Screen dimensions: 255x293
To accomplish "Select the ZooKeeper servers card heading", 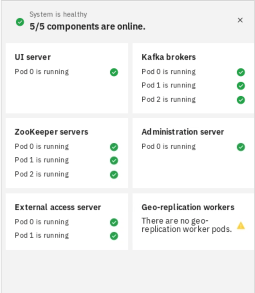I will coord(52,132).
